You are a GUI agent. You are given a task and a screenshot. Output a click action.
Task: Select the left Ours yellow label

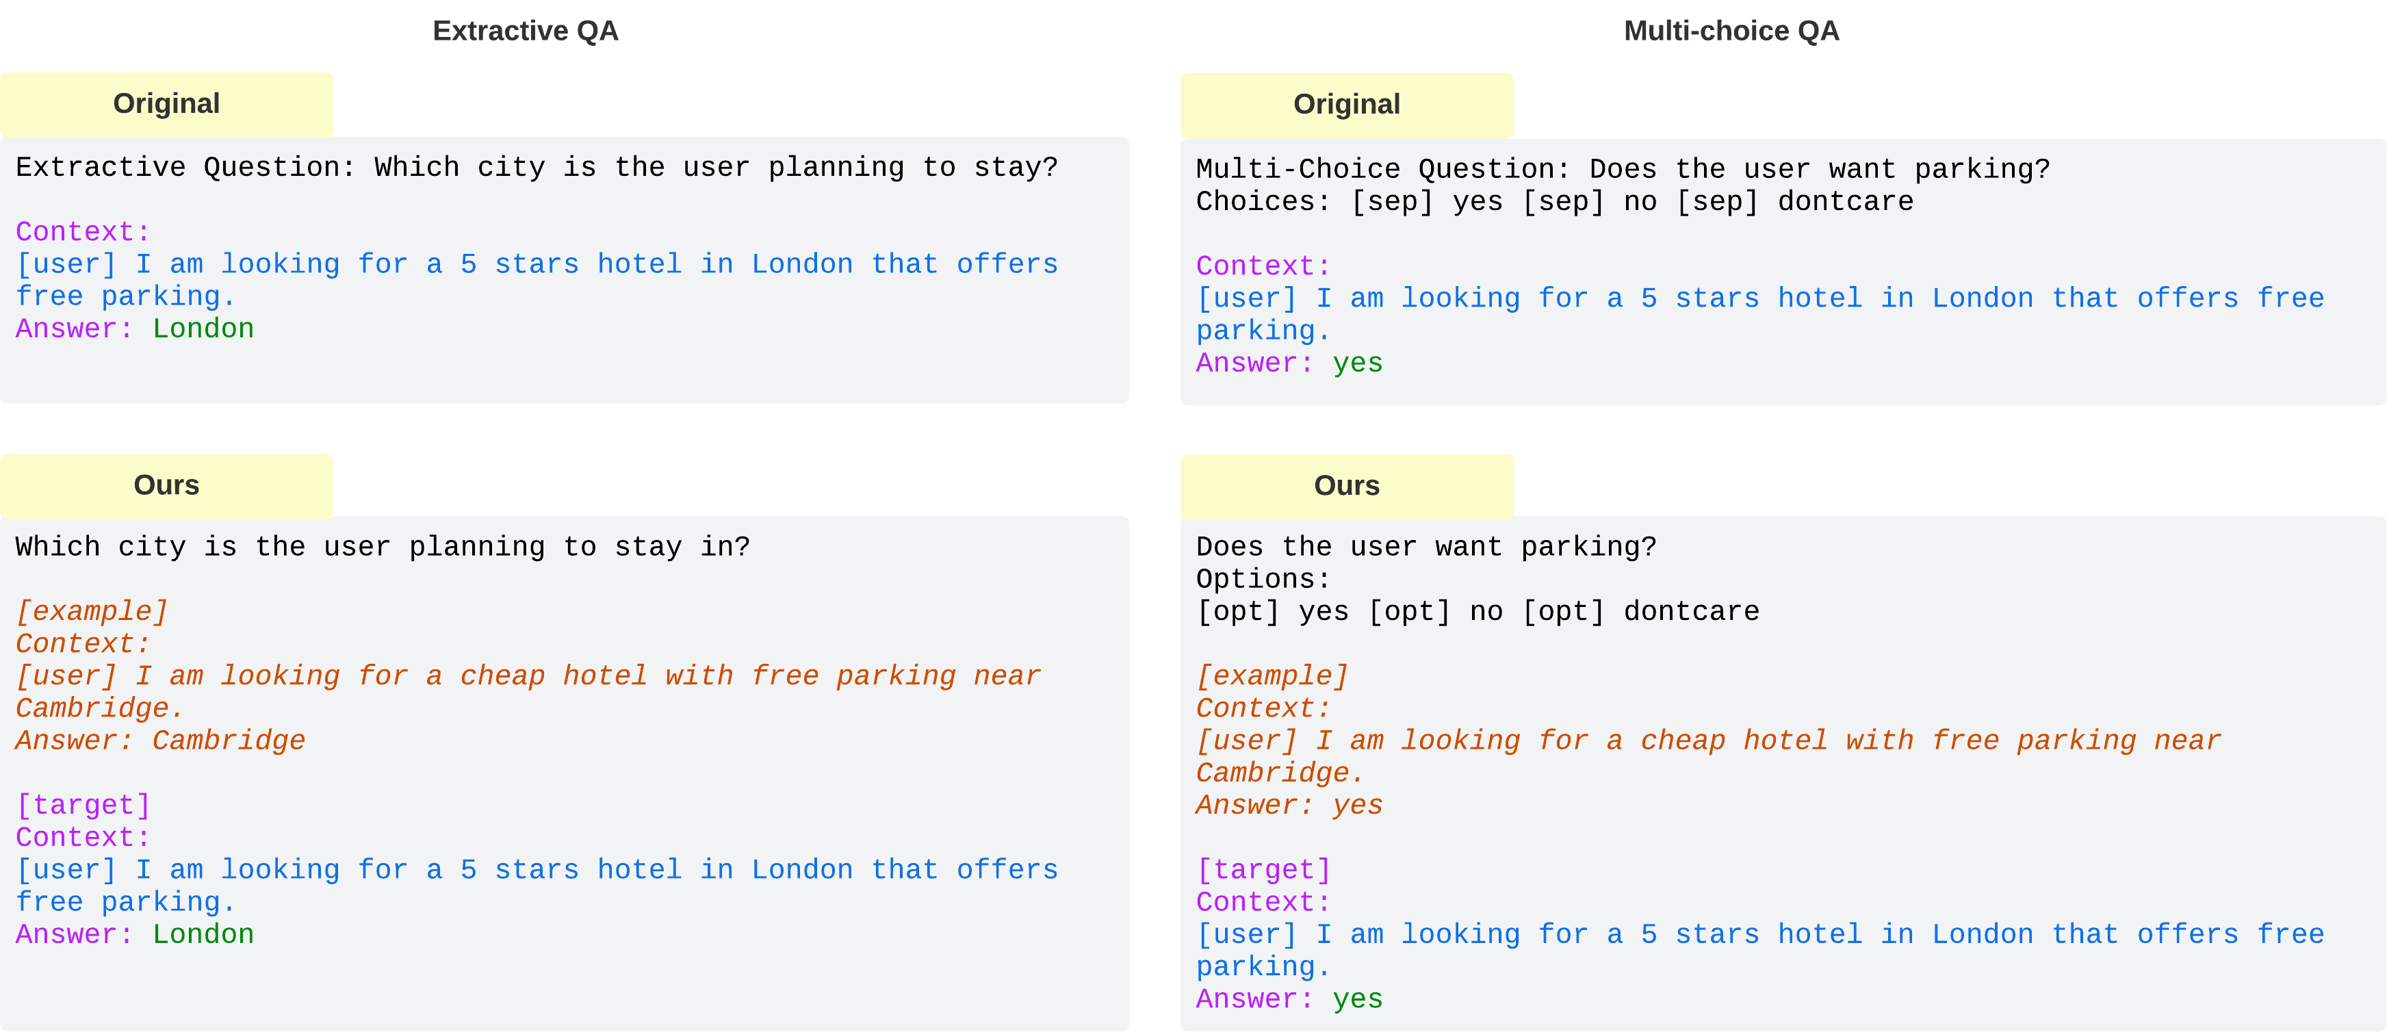coord(167,485)
